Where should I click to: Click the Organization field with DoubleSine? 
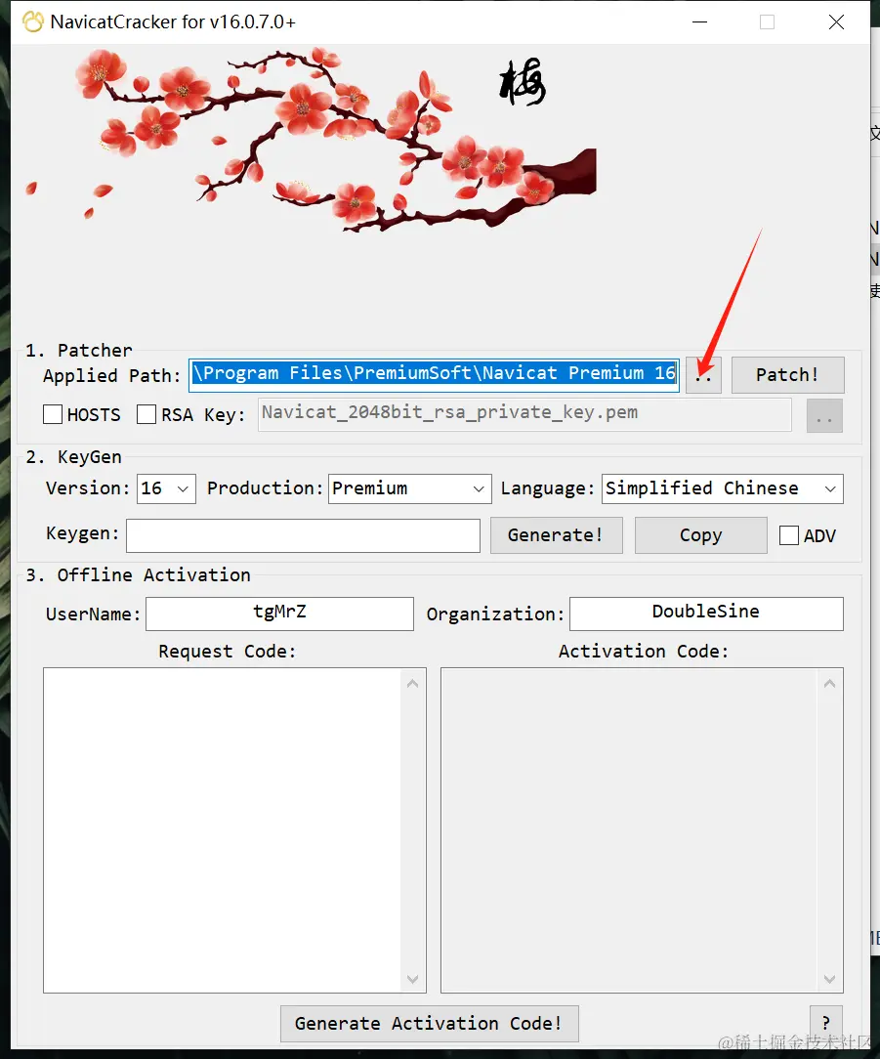(x=706, y=614)
